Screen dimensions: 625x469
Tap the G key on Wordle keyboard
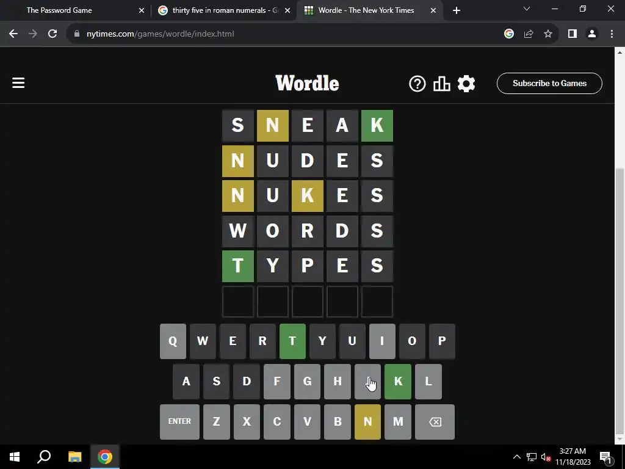point(308,381)
